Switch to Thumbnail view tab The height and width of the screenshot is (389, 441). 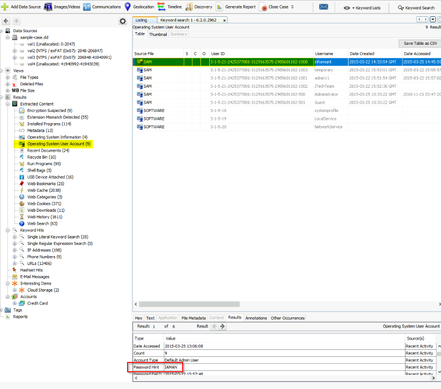coord(158,34)
